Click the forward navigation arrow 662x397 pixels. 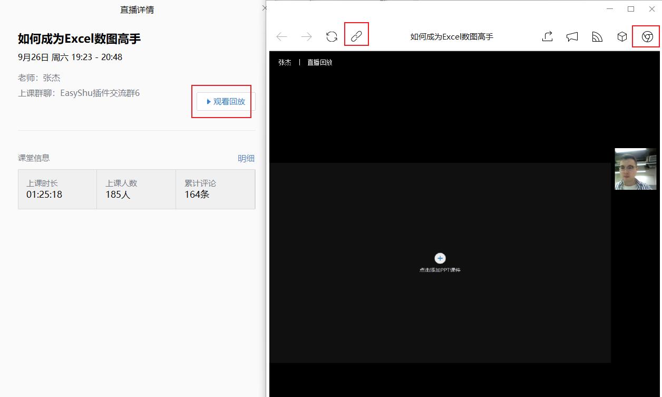pyautogui.click(x=306, y=36)
